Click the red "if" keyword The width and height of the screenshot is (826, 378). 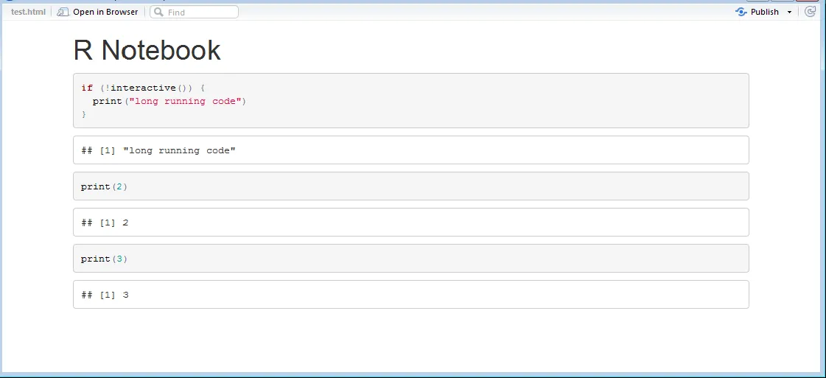87,88
